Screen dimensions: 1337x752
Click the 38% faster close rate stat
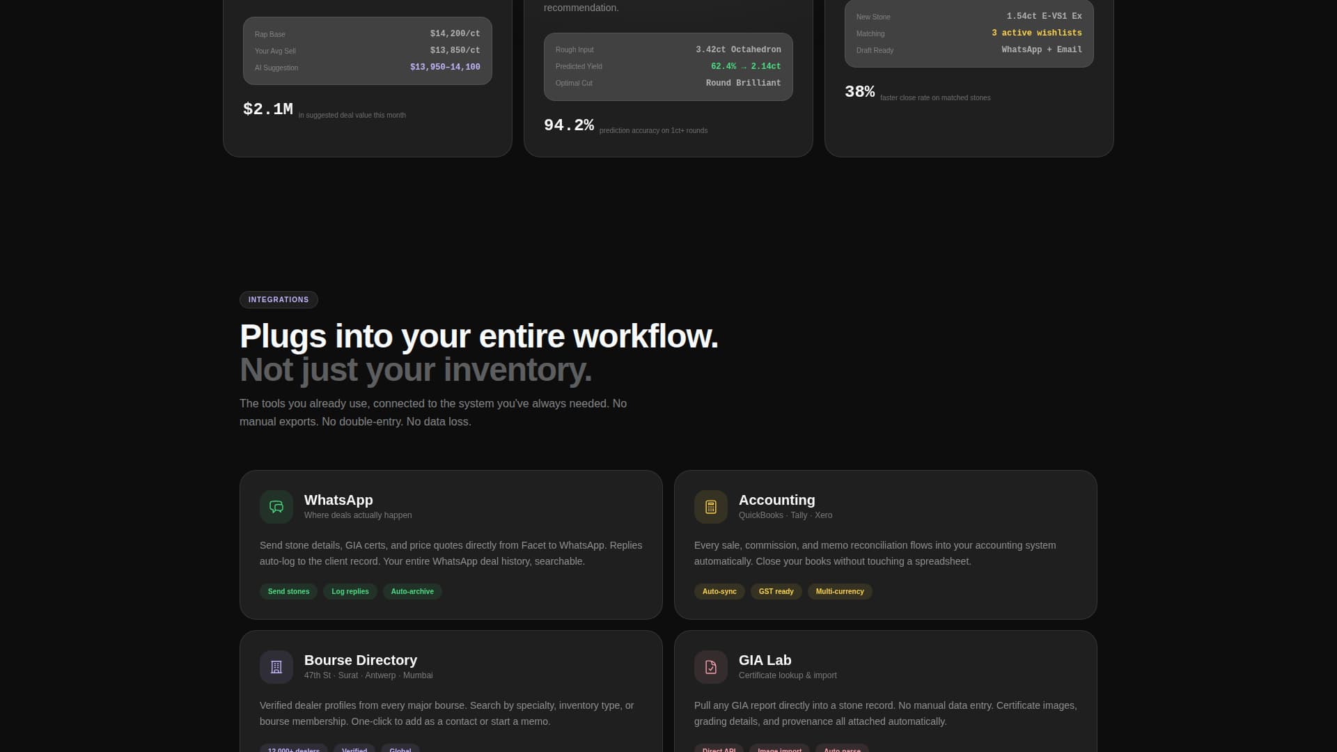pyautogui.click(x=859, y=92)
